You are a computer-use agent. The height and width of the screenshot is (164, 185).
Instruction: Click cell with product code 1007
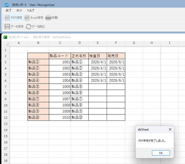click(x=60, y=99)
